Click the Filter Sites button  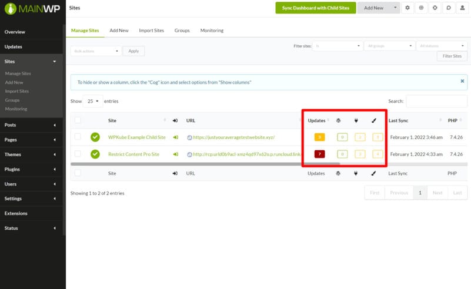click(452, 56)
